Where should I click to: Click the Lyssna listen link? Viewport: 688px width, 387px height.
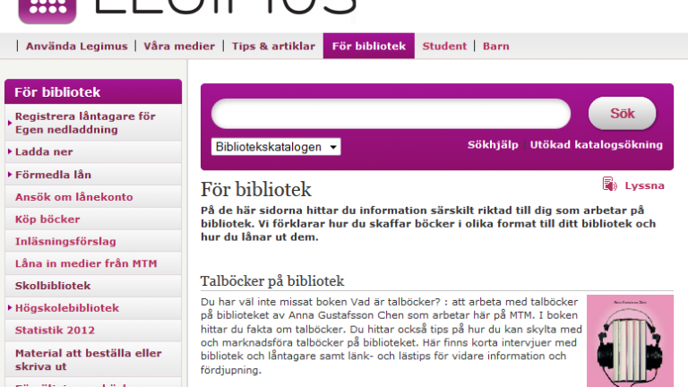tap(644, 185)
